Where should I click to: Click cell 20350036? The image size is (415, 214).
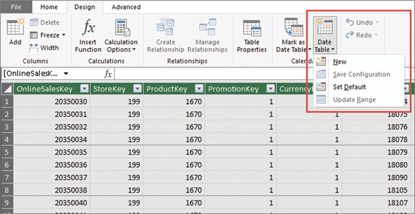[52, 165]
